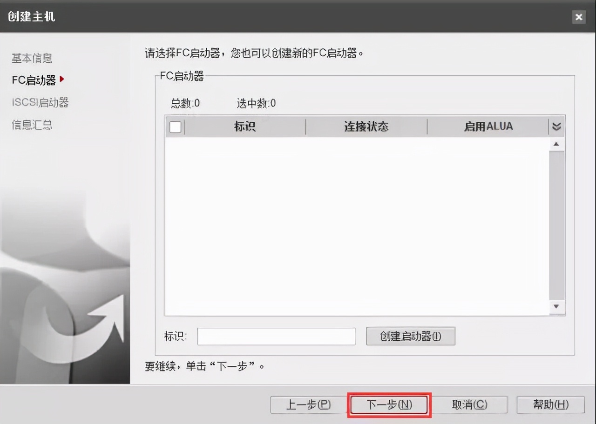The height and width of the screenshot is (424, 596).
Task: Click the scrollbar up arrow
Action: tap(556, 144)
